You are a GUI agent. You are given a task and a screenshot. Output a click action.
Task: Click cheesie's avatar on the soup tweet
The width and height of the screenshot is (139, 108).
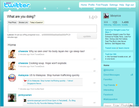[12, 66]
